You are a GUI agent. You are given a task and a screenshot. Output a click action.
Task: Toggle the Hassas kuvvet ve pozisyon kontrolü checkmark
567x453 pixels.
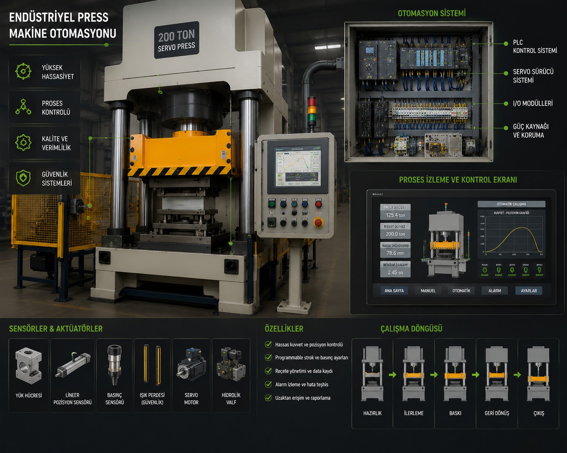268,344
